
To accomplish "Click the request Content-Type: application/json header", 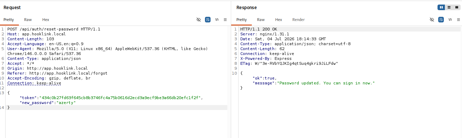I will 44,58.
